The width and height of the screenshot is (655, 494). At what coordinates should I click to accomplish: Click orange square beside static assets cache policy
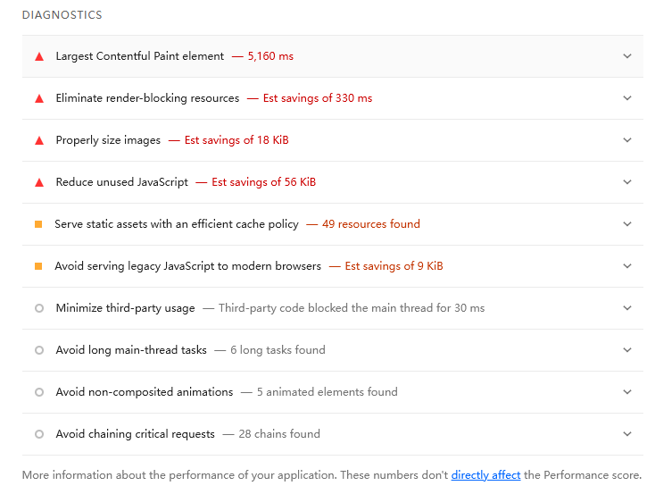pos(38,224)
